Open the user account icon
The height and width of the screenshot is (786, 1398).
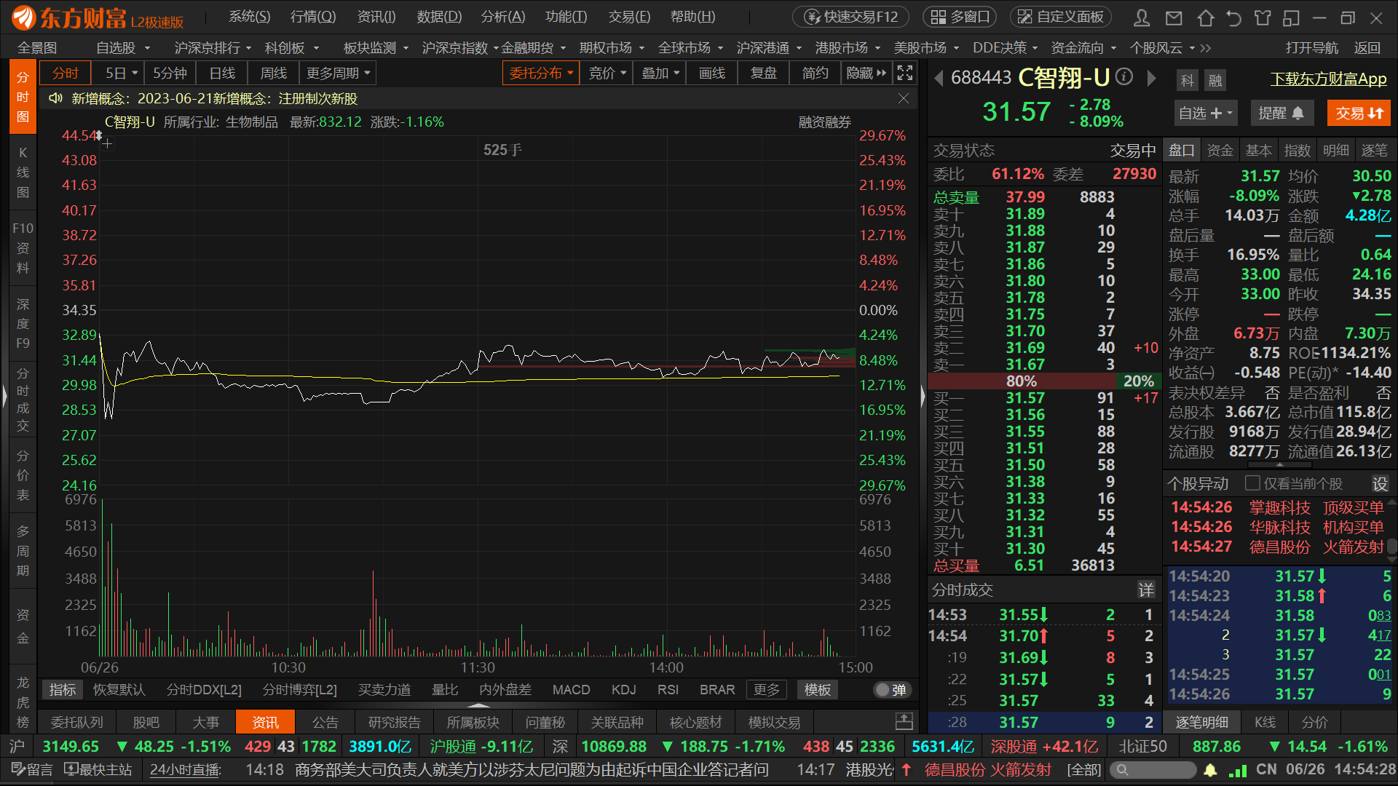tap(1142, 17)
